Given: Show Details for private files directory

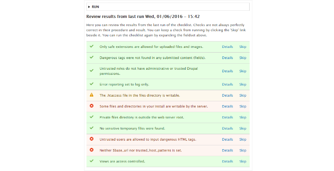Looking at the screenshot, I should click(x=227, y=117).
